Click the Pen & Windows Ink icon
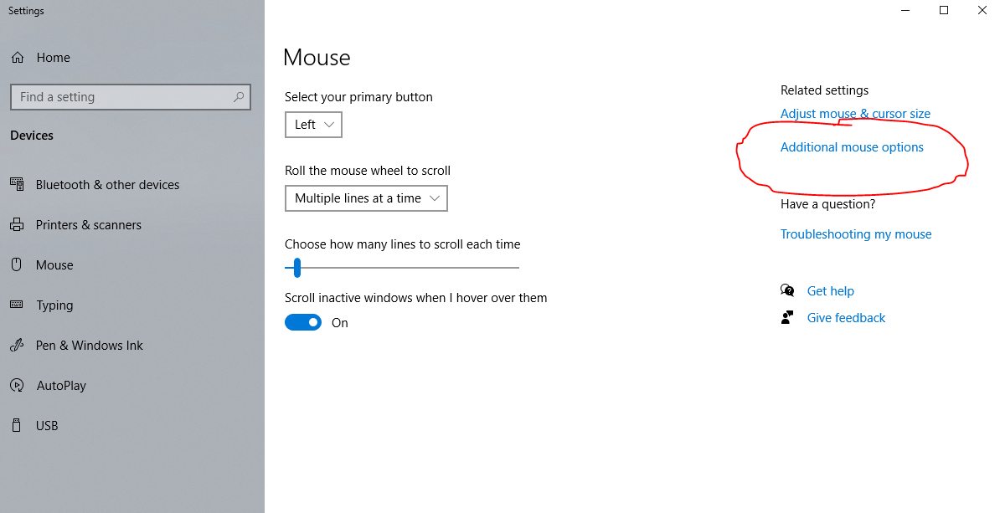The image size is (1000, 513). [x=17, y=346]
